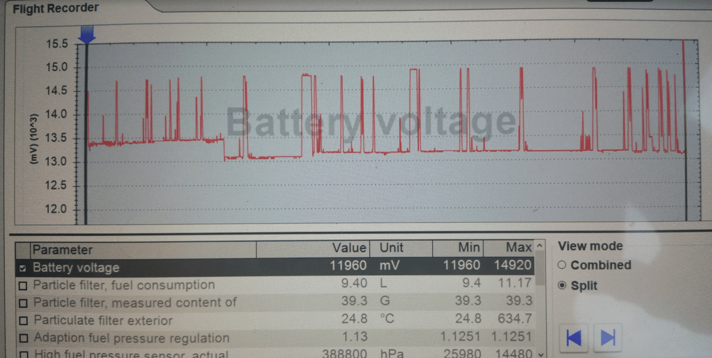Sort by the Value column header
This screenshot has width=712, height=358.
click(x=313, y=249)
